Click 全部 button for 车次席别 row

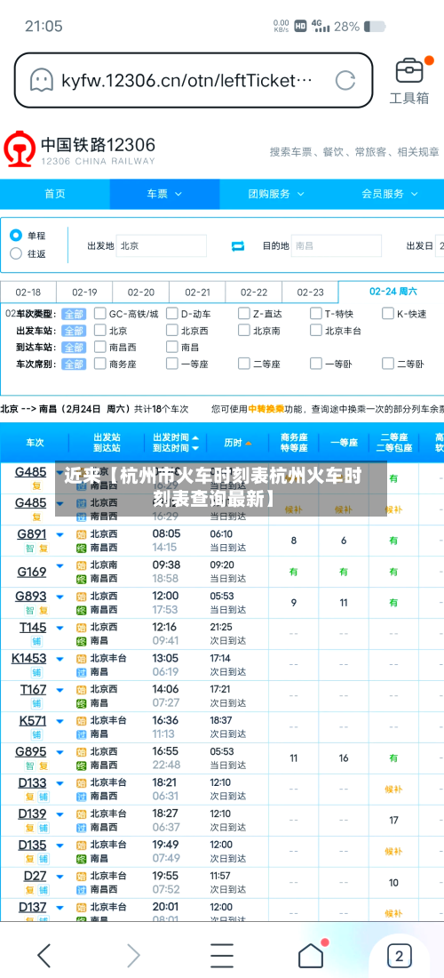click(74, 364)
